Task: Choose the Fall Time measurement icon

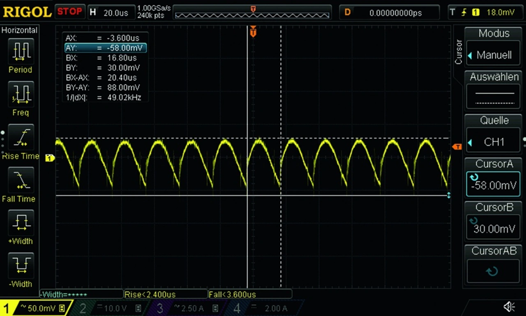Action: coord(20,180)
